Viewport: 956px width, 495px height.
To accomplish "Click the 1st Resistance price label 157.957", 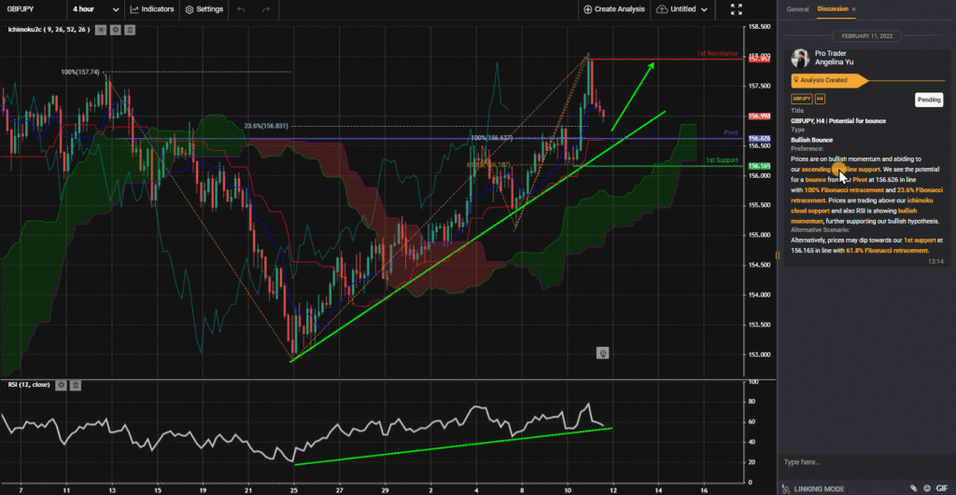I will tap(759, 59).
